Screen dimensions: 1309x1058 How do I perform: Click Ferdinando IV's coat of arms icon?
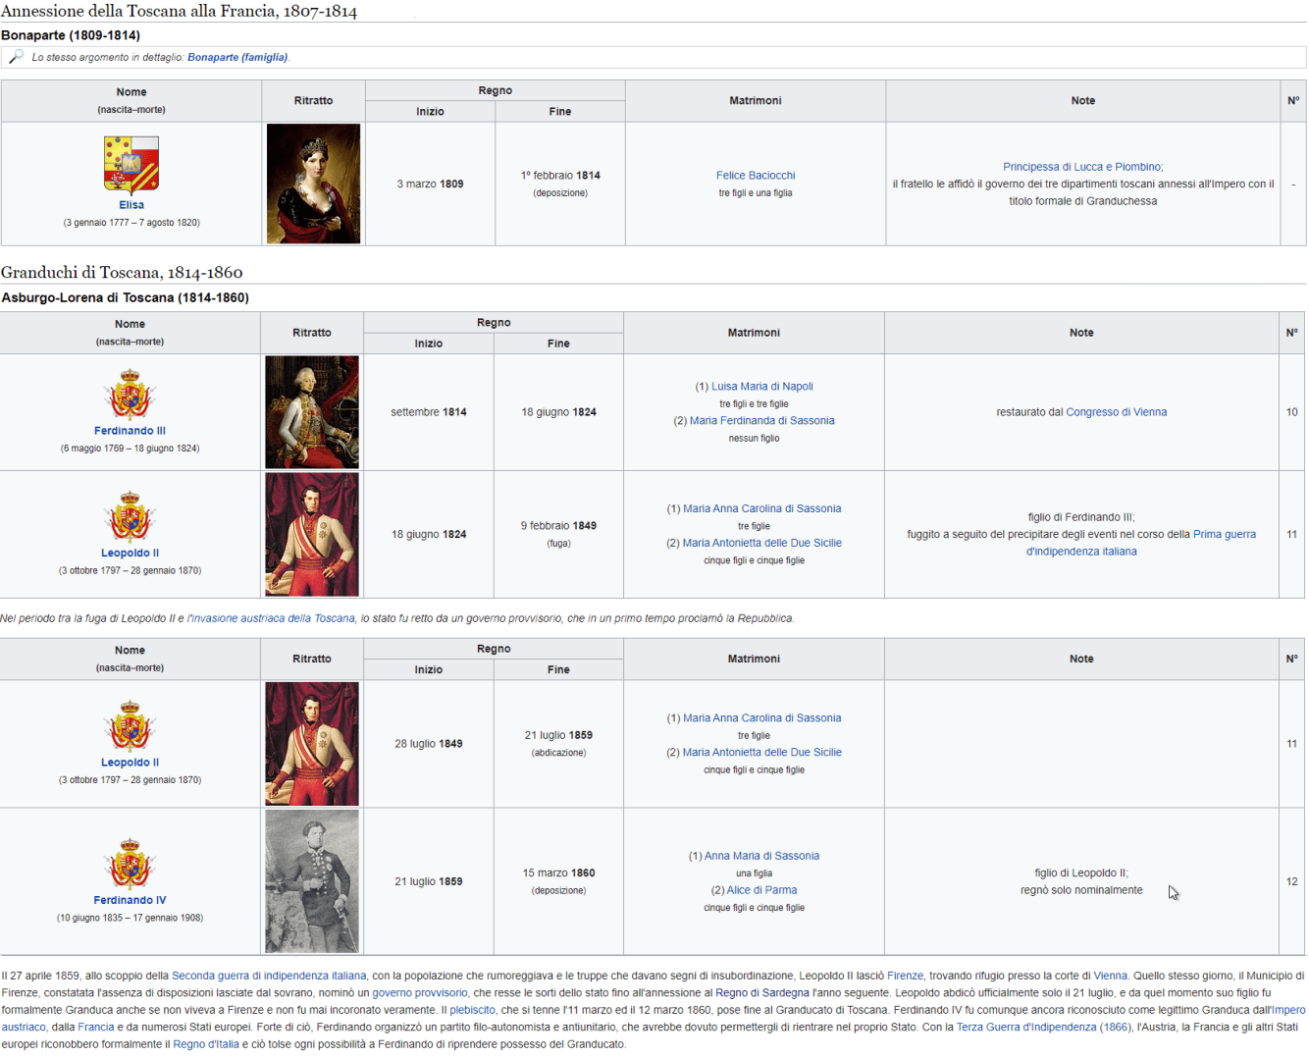pos(130,865)
